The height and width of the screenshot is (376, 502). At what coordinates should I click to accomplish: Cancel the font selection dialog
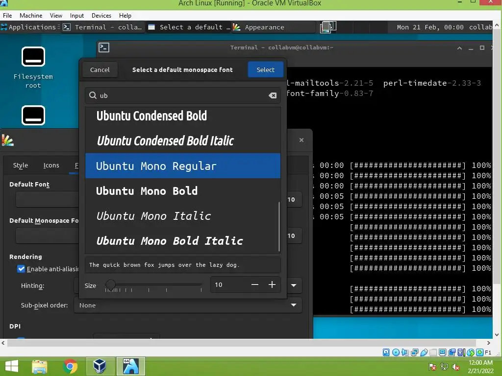[x=100, y=70]
